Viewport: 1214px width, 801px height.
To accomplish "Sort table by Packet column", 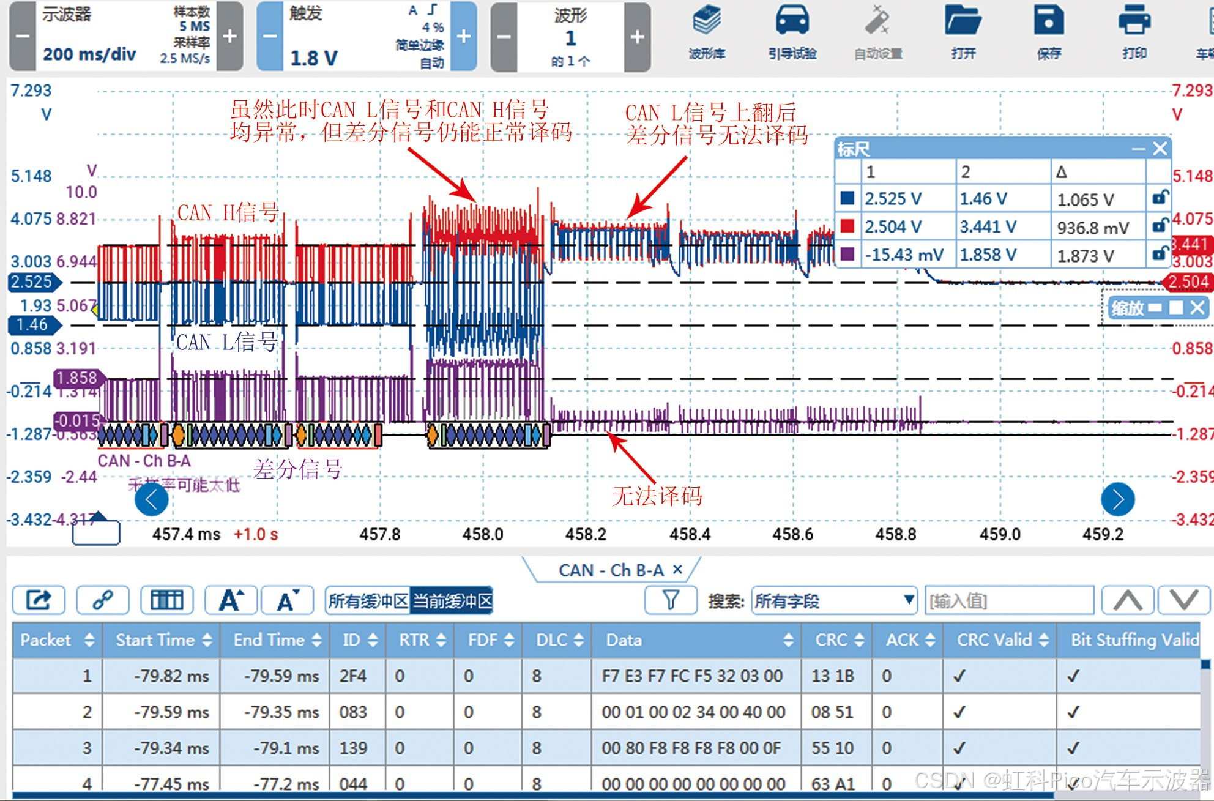I will click(89, 640).
